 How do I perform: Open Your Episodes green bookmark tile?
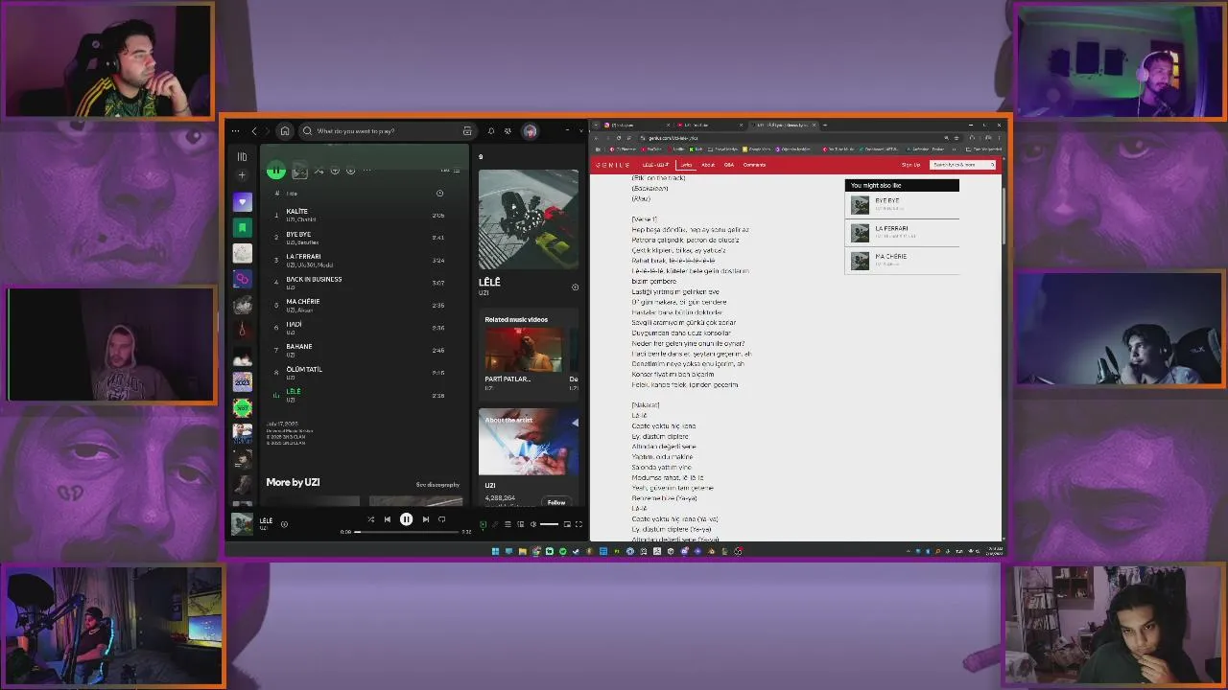(243, 228)
